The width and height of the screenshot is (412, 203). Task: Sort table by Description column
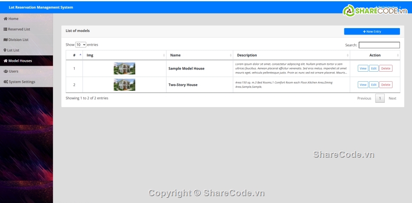coord(291,55)
